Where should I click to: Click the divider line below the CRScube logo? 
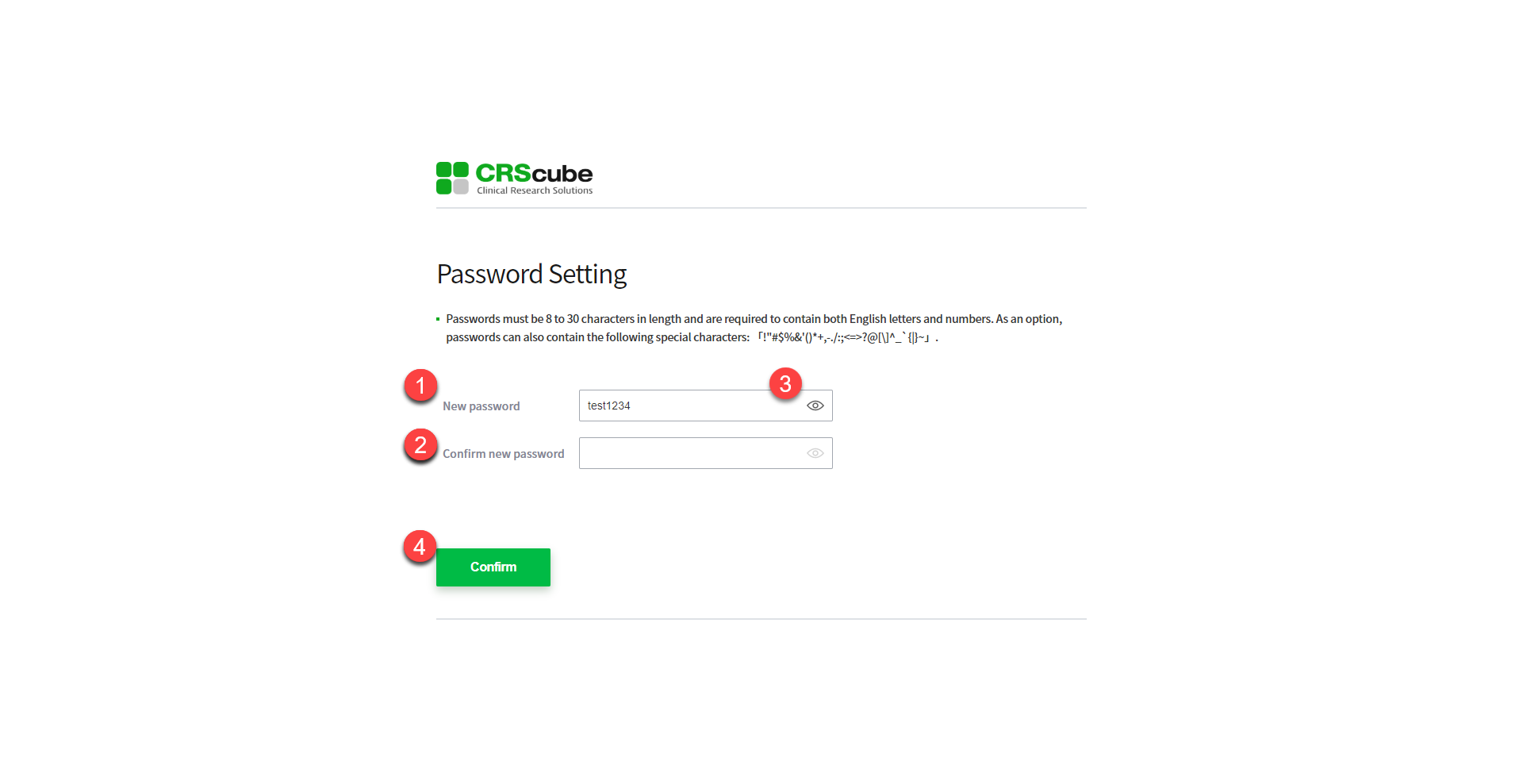click(x=761, y=208)
